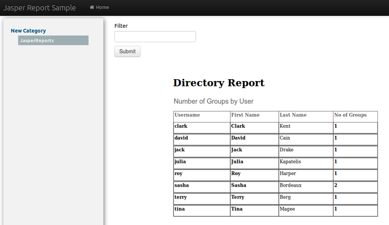Click sasha's group count of 2
Image resolution: width=389 pixels, height=225 pixels.
[x=336, y=185]
